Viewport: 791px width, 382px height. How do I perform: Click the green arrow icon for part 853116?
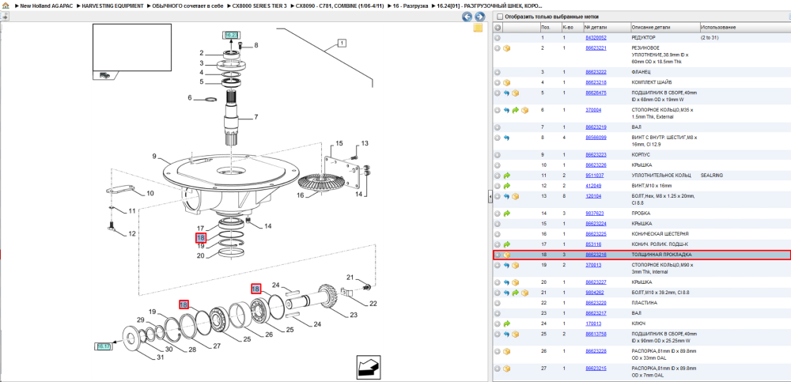click(506, 244)
